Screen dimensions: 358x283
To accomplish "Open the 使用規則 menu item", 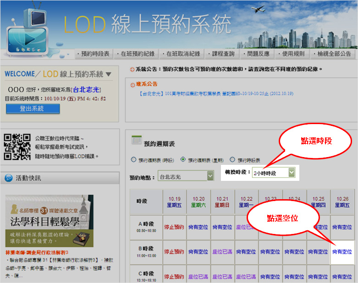I will coord(292,54).
